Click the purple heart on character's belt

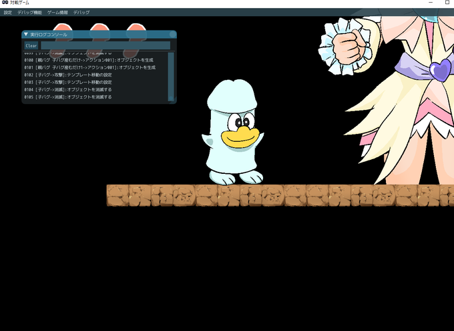pyautogui.click(x=439, y=69)
